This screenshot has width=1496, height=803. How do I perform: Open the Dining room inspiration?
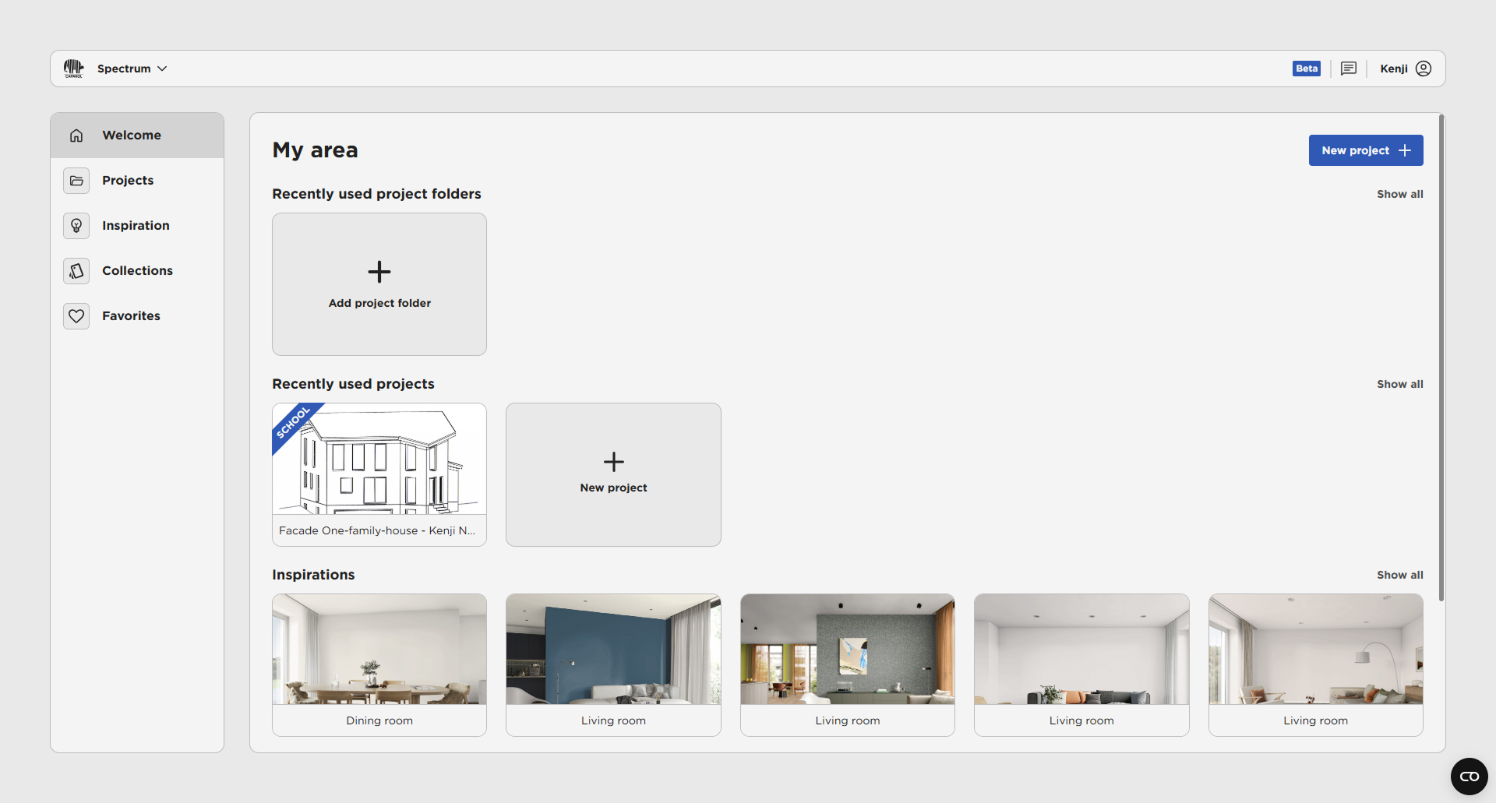(x=379, y=664)
